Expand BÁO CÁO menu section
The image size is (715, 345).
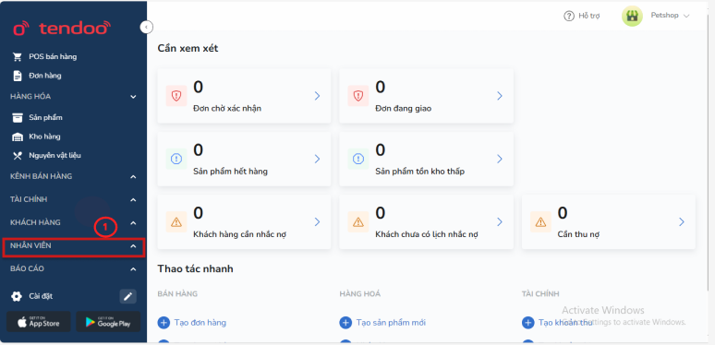tap(133, 269)
